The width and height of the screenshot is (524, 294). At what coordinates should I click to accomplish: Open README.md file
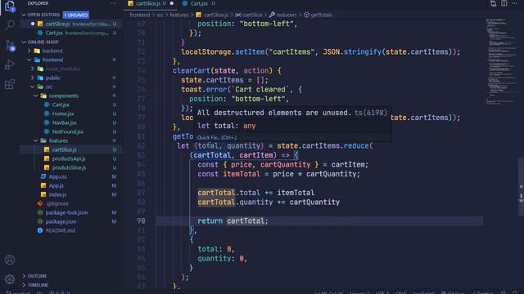click(60, 230)
